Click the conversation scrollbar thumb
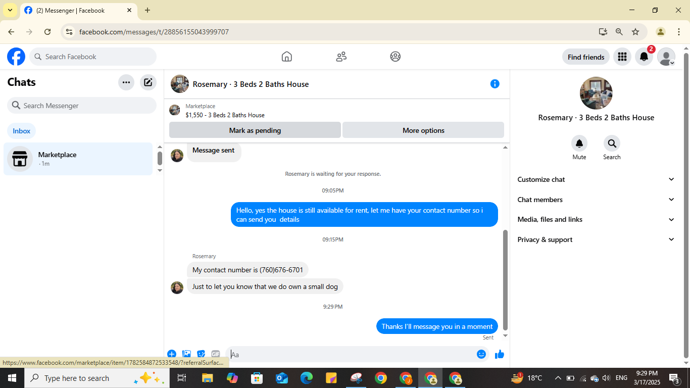This screenshot has height=388, width=690. [505, 280]
